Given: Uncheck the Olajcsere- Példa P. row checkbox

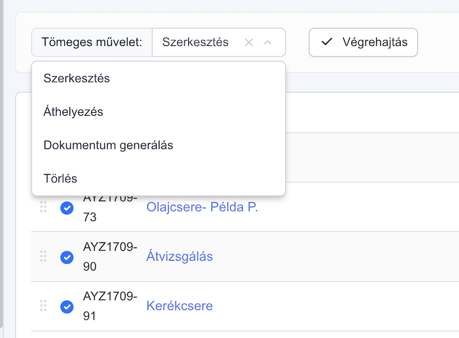Looking at the screenshot, I should coord(67,208).
